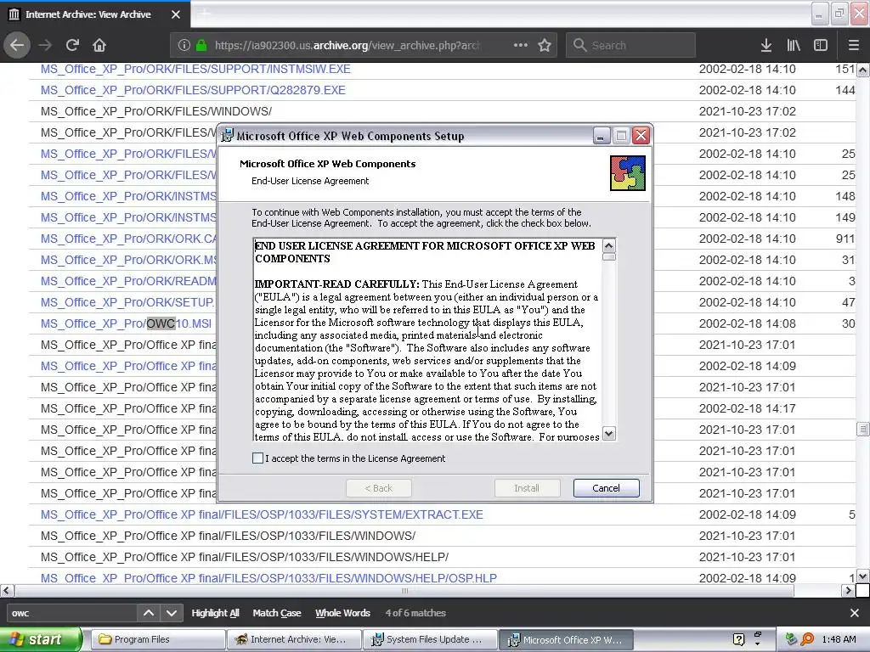Close the find bar
870x652 pixels.
(855, 613)
